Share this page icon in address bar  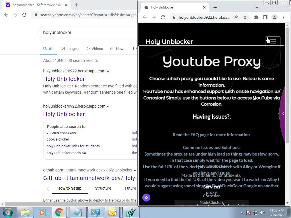click(x=236, y=17)
